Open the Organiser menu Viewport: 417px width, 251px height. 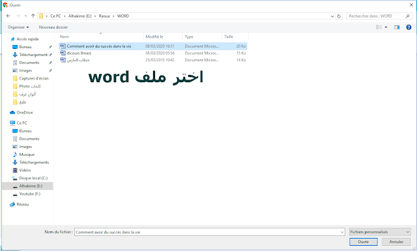18,27
